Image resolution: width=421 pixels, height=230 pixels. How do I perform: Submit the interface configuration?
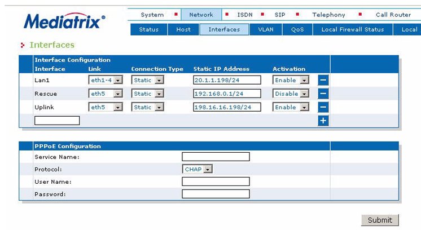tap(380, 220)
